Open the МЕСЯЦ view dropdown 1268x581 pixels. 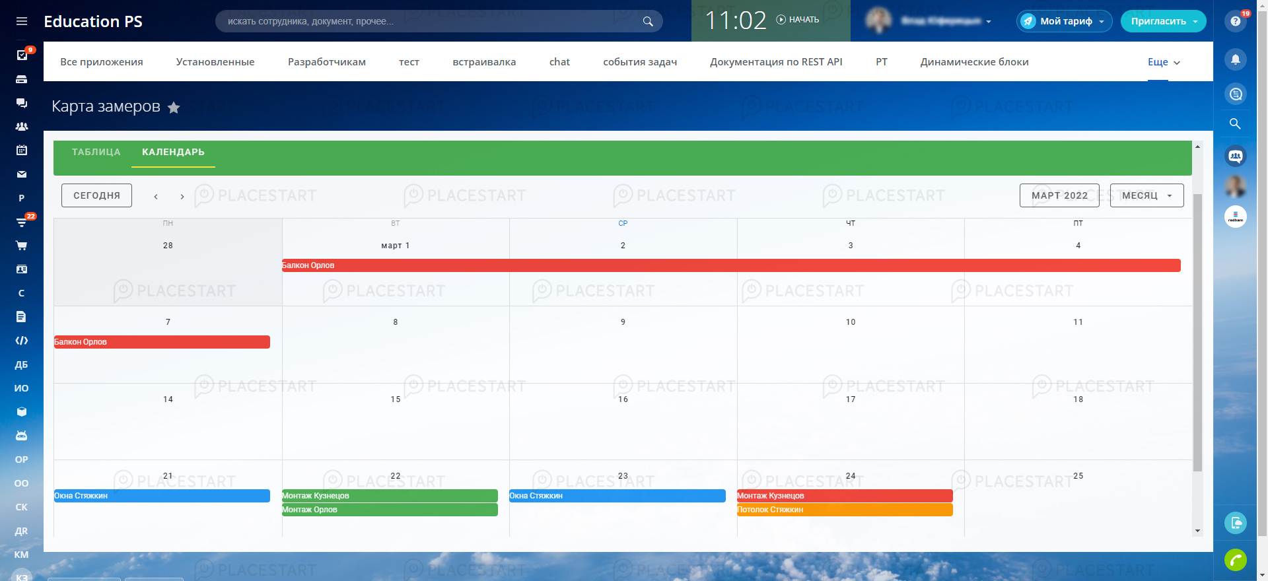click(x=1146, y=195)
